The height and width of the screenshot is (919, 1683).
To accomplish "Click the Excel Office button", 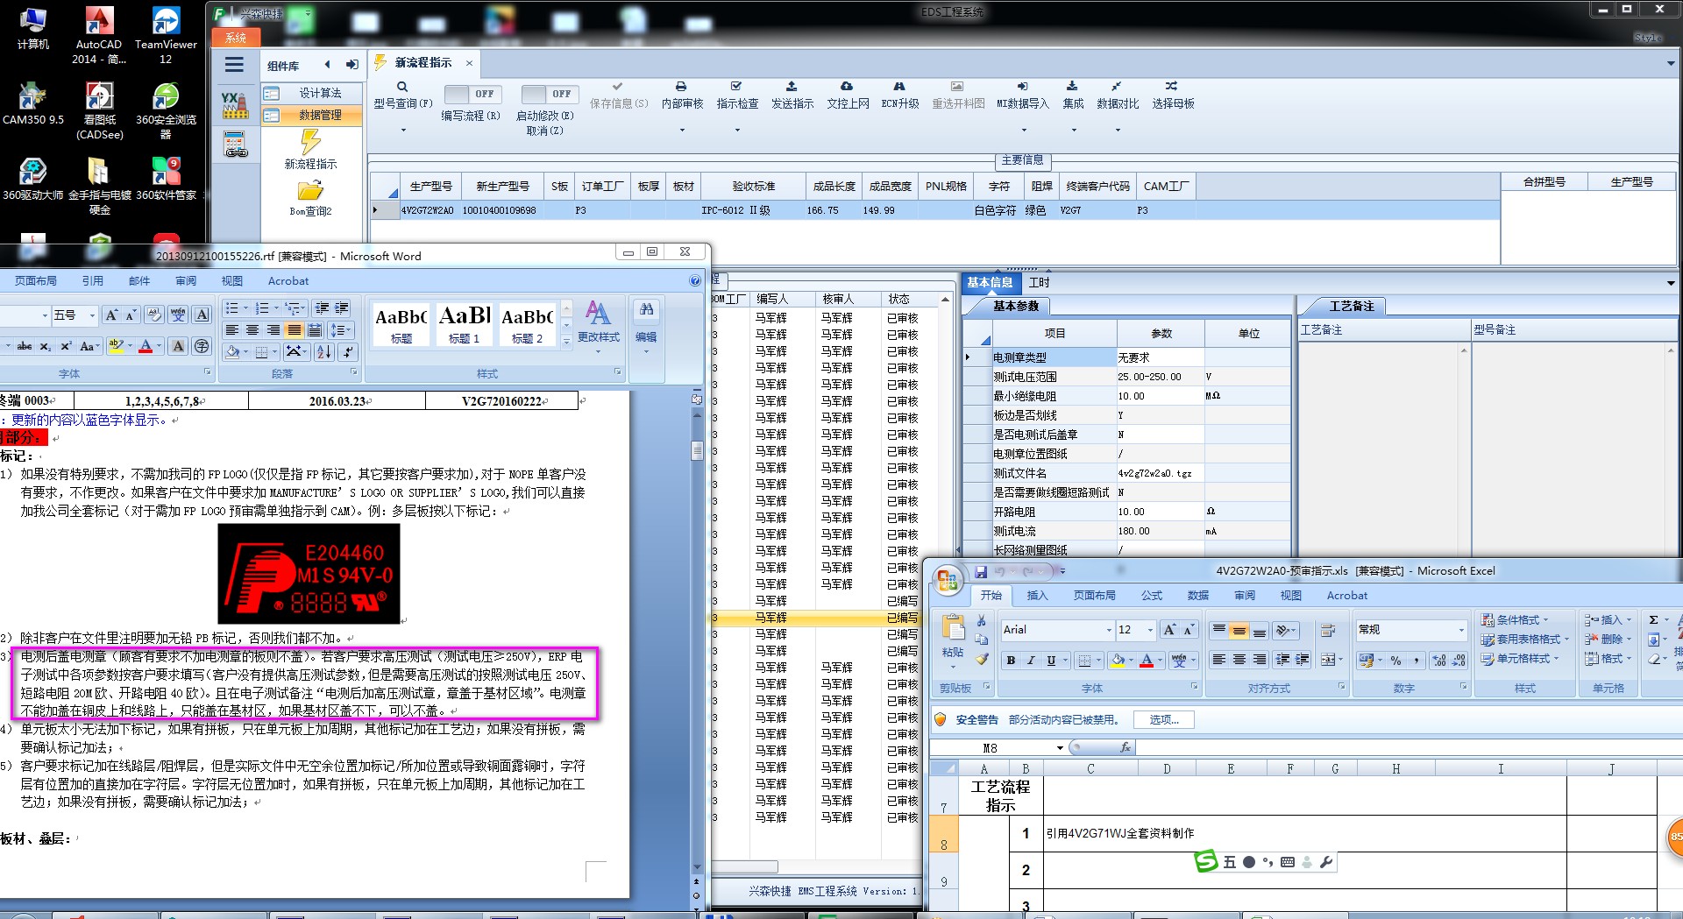I will tap(947, 580).
